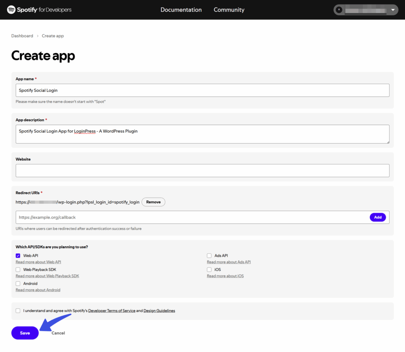Viewport: 405px width, 352px height.
Task: Go to Dashboard breadcrumb
Action: [x=22, y=36]
